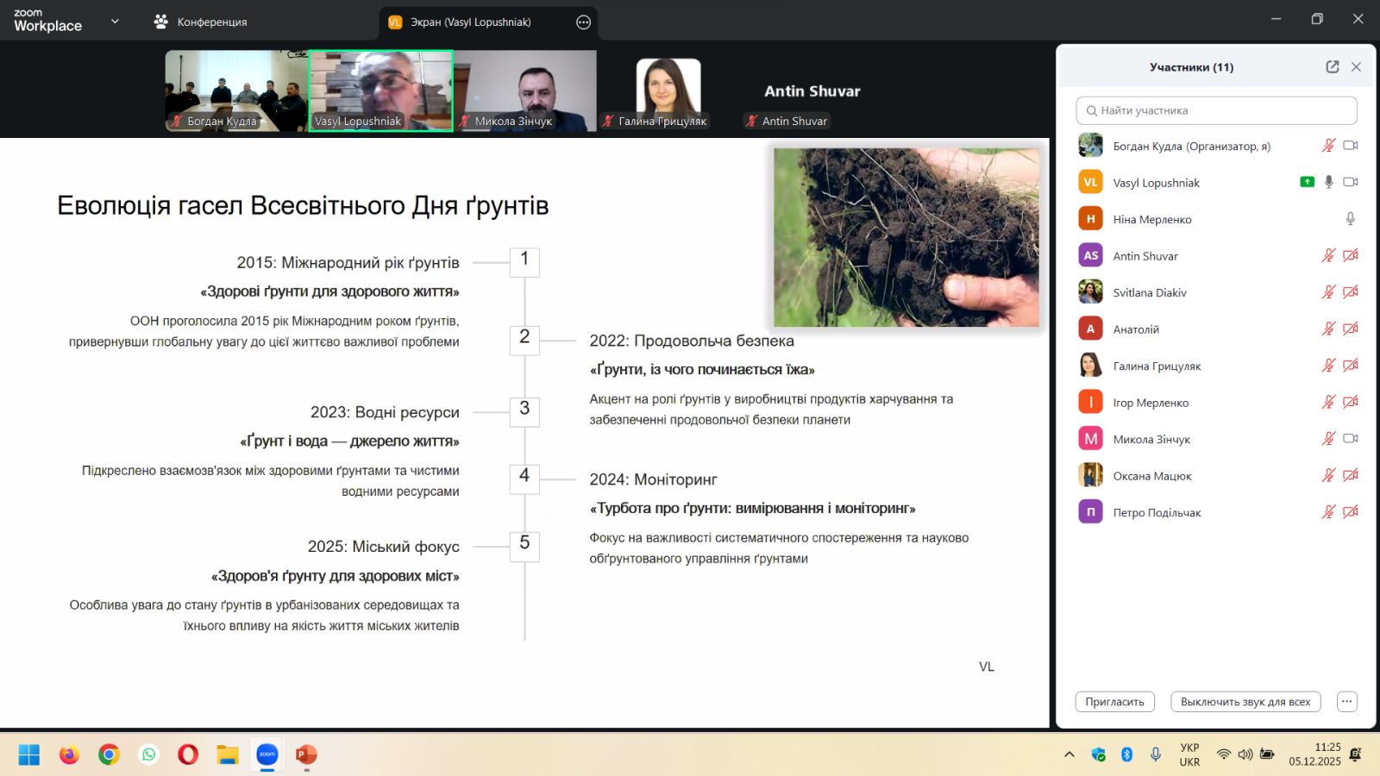Select the Экран (Vasyl Lopushniak) tab

tap(470, 22)
